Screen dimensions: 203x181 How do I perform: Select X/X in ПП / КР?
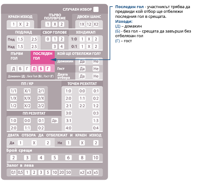pyautogui.click(x=27, y=98)
